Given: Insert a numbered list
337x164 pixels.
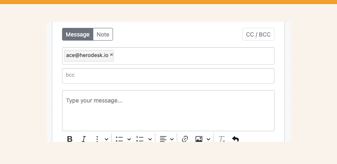Looking at the screenshot, I should click(140, 139).
